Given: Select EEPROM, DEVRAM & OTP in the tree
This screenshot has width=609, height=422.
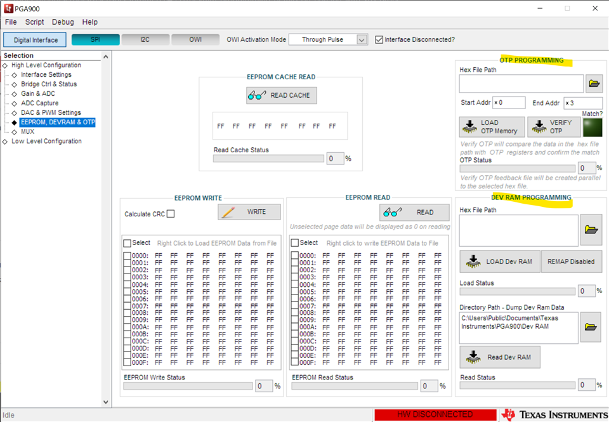Looking at the screenshot, I should [58, 122].
